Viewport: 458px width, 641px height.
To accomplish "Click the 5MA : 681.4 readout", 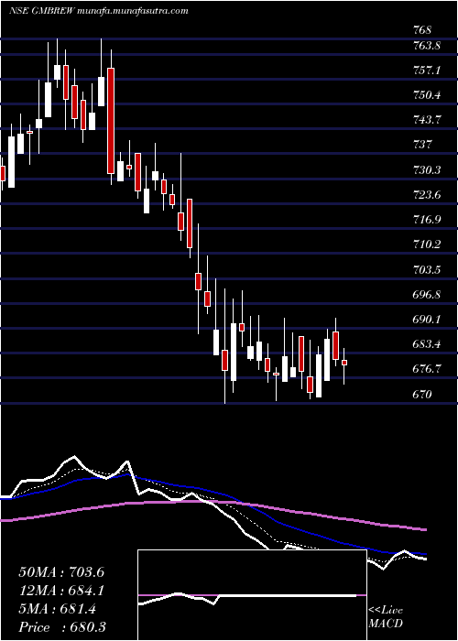I will pyautogui.click(x=57, y=609).
